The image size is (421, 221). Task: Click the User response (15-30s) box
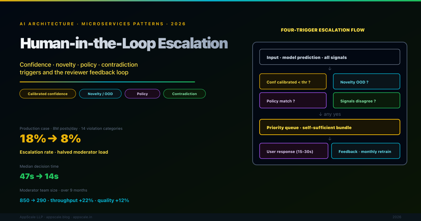[294, 151]
